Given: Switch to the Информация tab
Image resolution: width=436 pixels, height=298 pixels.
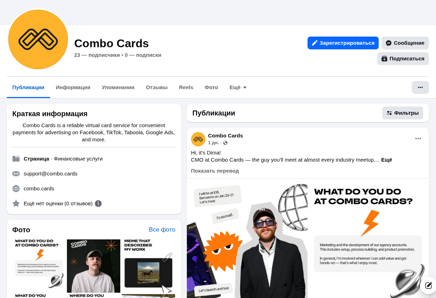Looking at the screenshot, I should coord(73,87).
